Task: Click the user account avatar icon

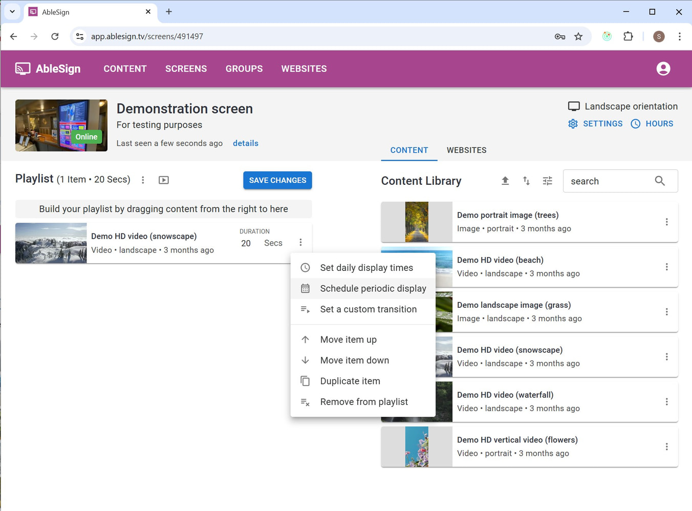Action: click(663, 69)
